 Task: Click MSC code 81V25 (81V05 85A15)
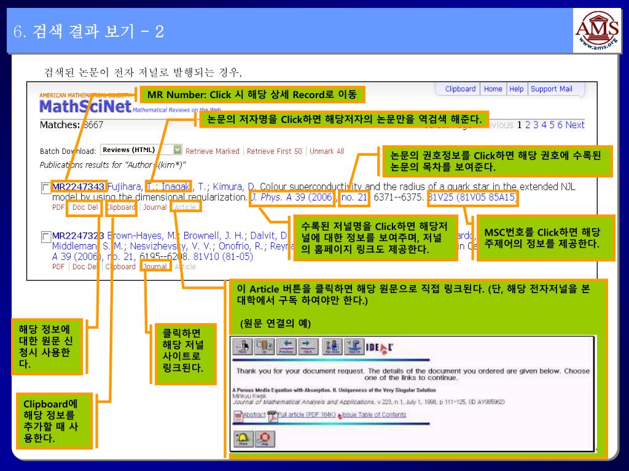(x=472, y=197)
